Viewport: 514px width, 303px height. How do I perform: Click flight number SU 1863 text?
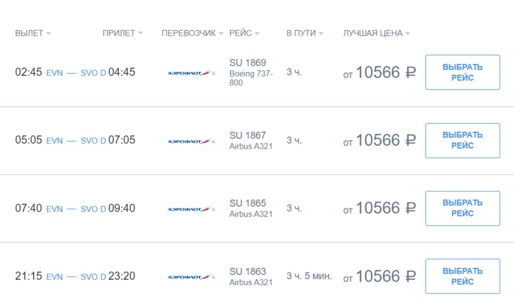[248, 272]
